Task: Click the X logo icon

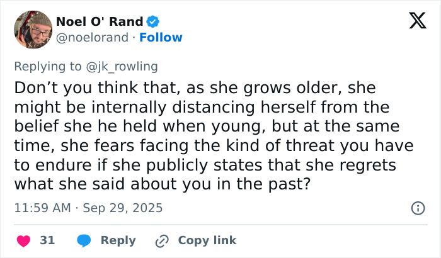Action: (x=413, y=21)
